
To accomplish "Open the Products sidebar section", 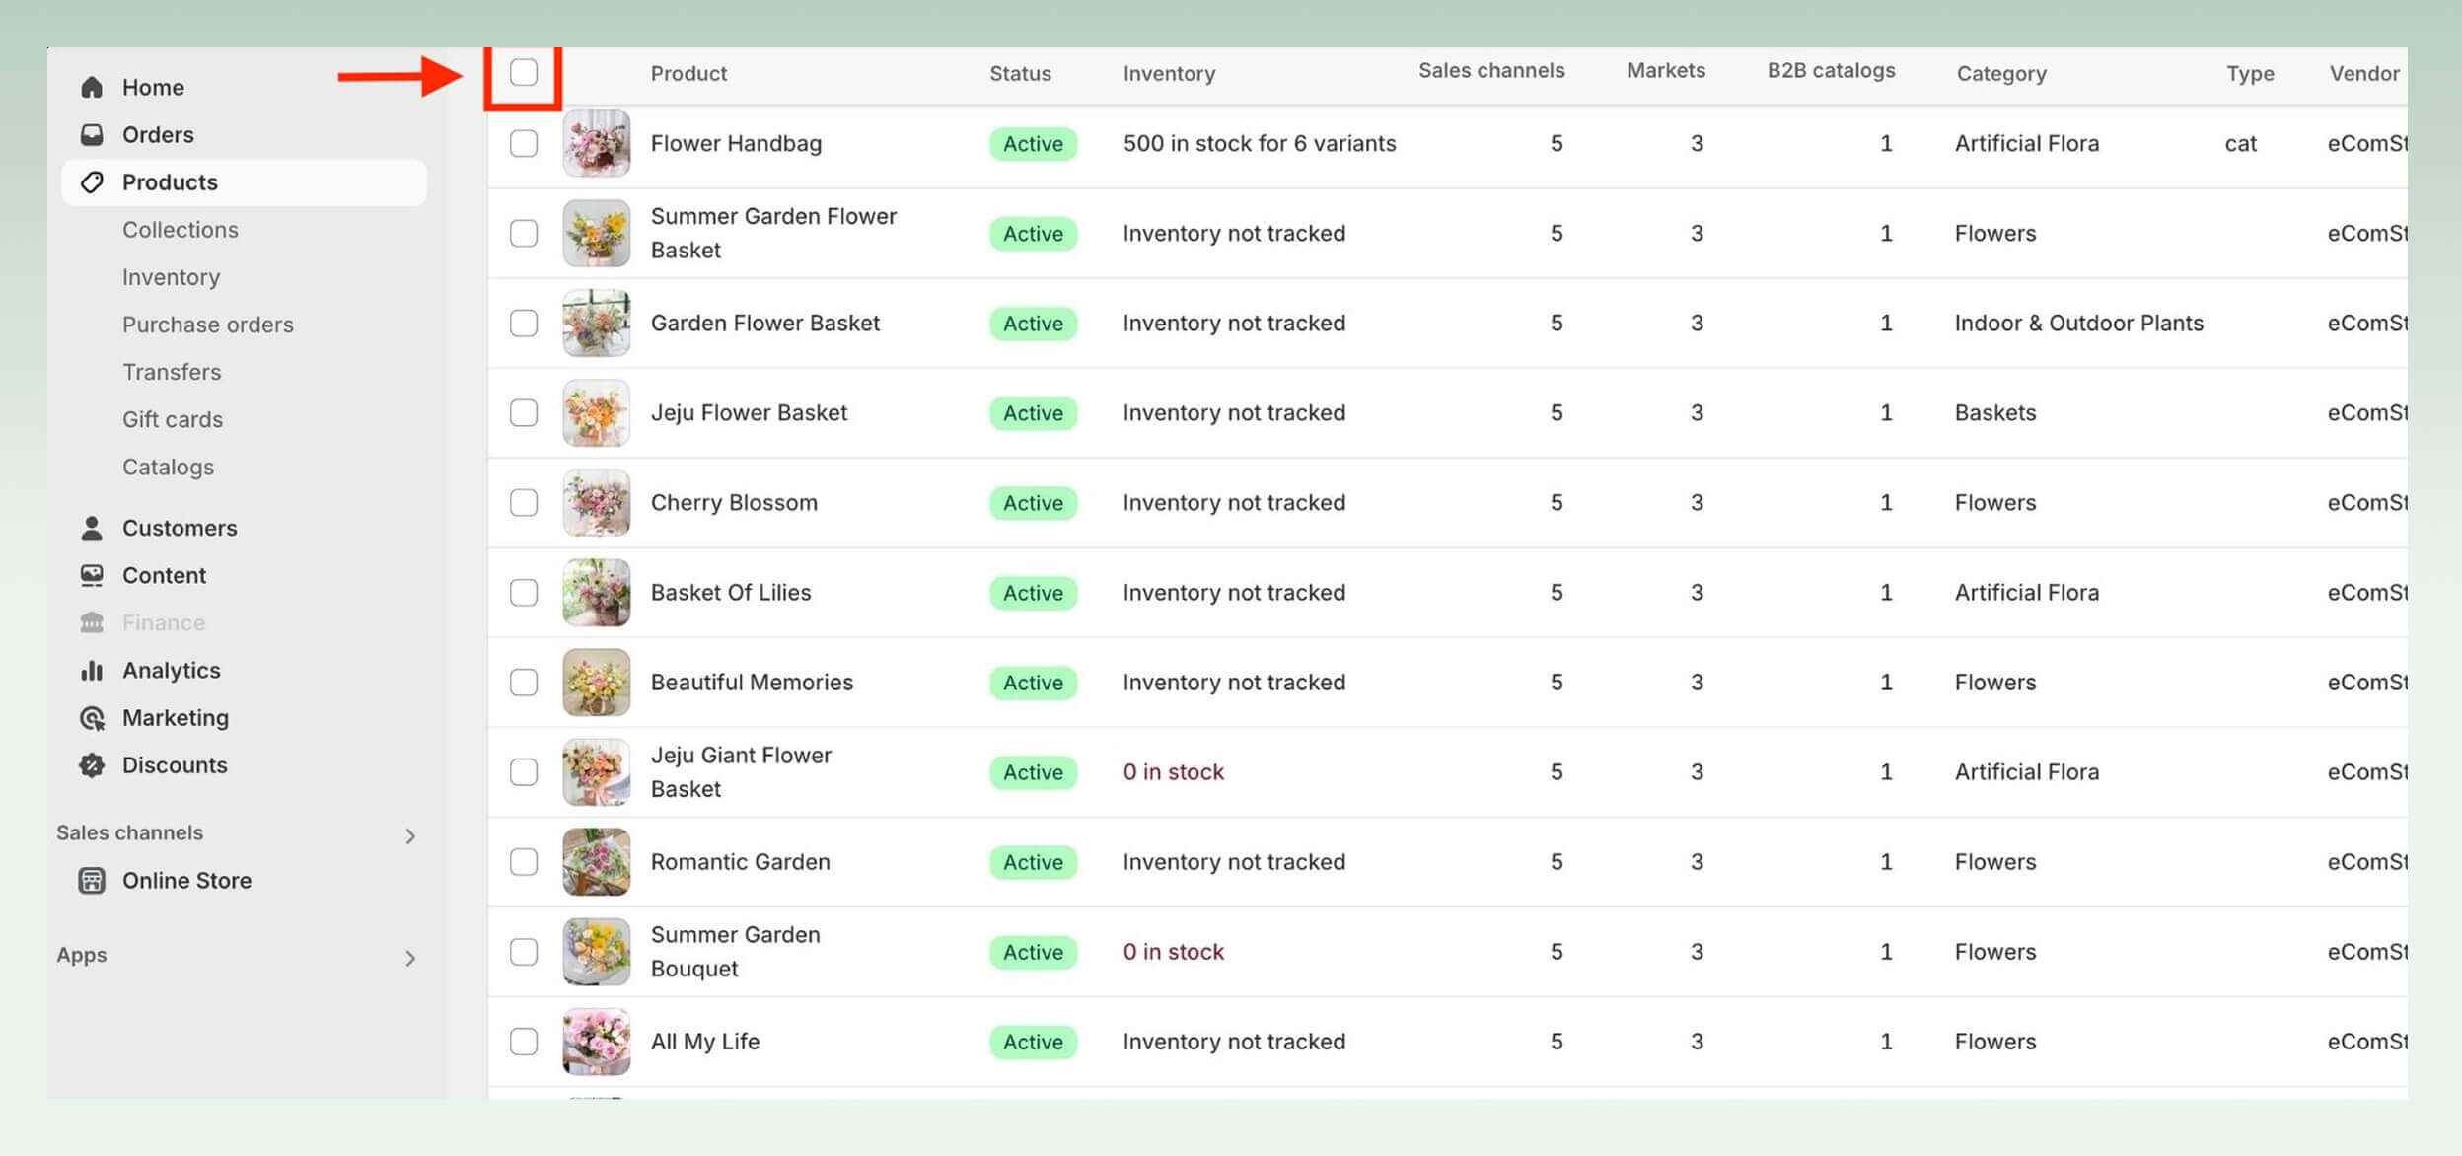I will click(244, 182).
